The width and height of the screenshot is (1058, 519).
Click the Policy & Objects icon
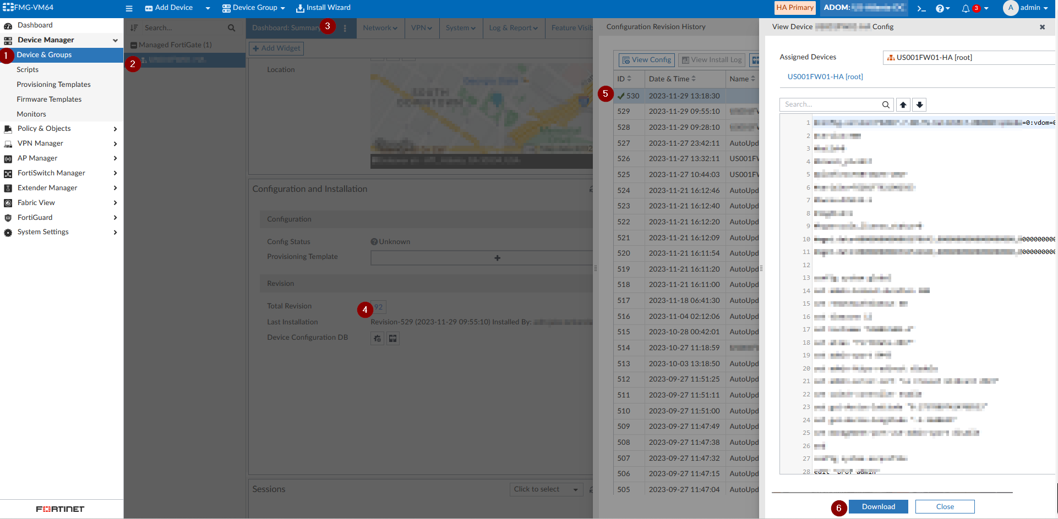pos(8,129)
